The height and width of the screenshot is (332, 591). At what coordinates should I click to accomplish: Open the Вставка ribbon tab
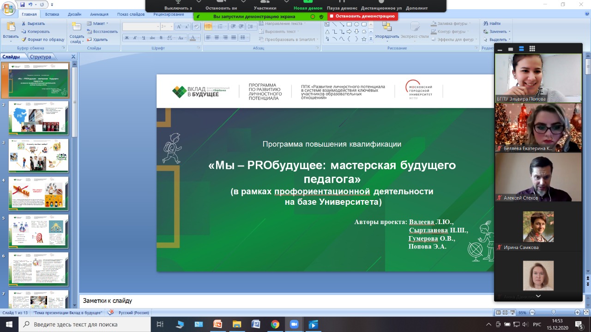52,14
